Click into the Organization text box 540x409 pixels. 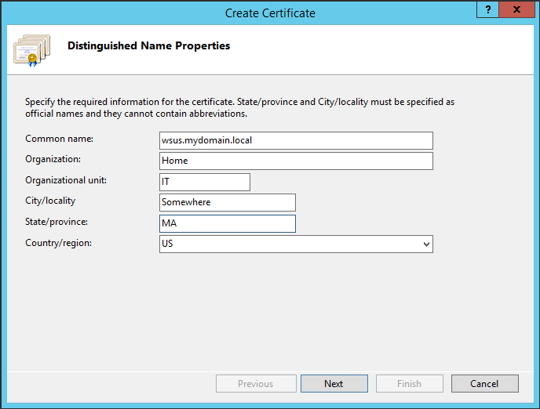(x=296, y=161)
